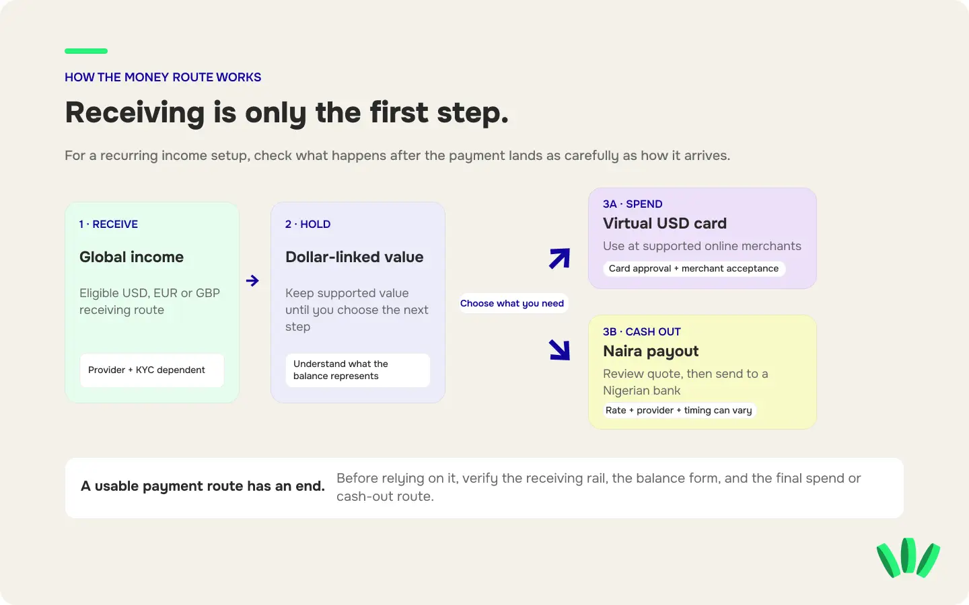969x605 pixels.
Task: Select the Choose what you need pill
Action: [x=512, y=303]
